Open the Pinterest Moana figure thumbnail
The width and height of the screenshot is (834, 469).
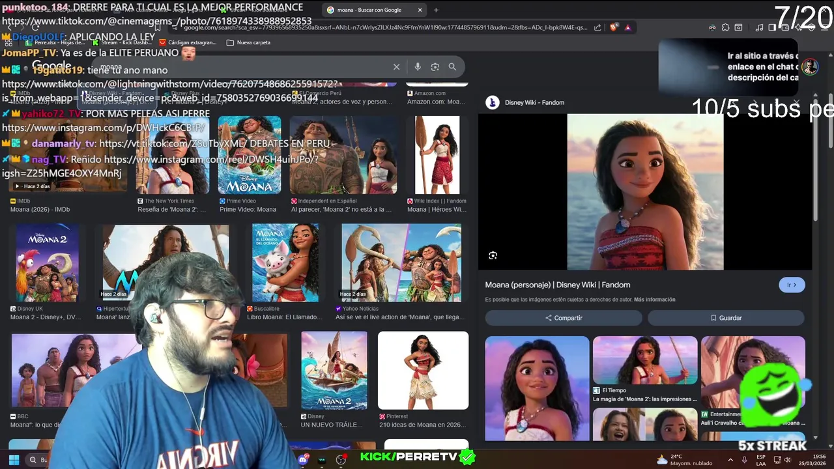[x=423, y=371]
